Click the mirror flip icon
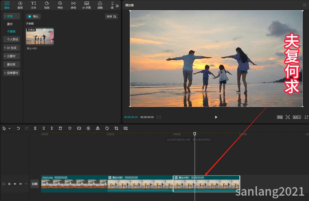This screenshot has height=201, width=309. tap(98, 128)
